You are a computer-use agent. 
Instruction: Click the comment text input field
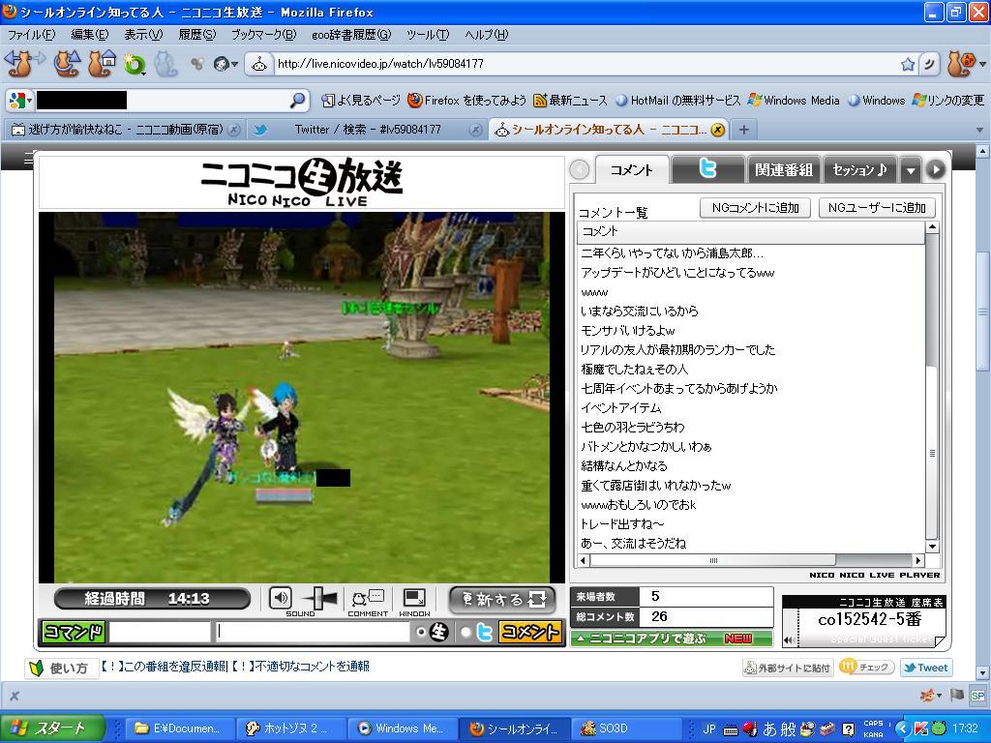pos(313,632)
